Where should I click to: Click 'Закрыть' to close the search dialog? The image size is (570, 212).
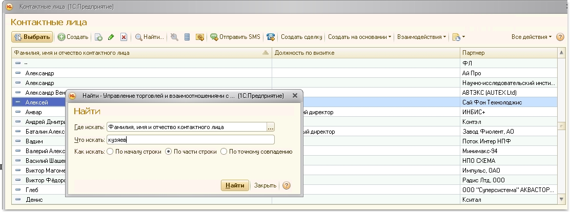265,185
